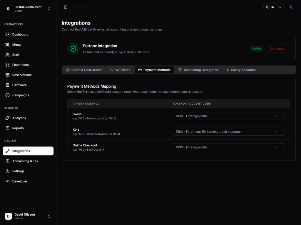Click 'Connected and ready to sync daily Z-Reports.' text
301x225 pixels.
(116, 52)
